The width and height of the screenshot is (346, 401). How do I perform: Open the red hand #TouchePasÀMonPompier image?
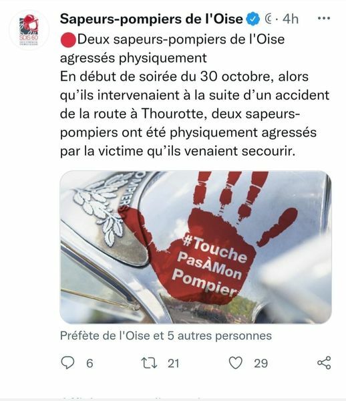(x=196, y=247)
